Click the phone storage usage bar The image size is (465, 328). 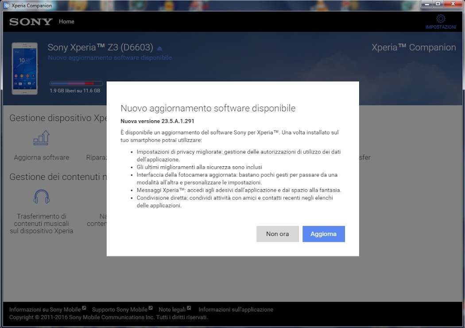[x=76, y=84]
